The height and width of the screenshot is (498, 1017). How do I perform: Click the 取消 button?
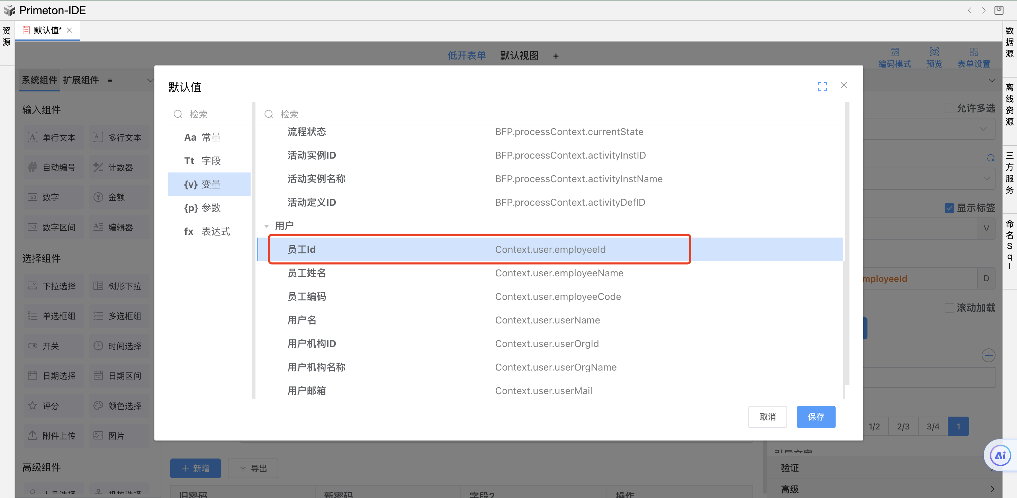tap(767, 417)
